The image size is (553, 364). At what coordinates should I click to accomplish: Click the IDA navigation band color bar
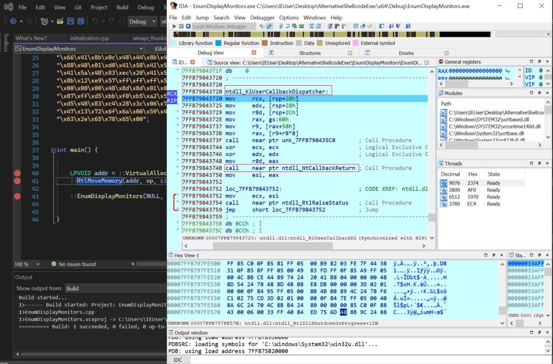click(324, 35)
